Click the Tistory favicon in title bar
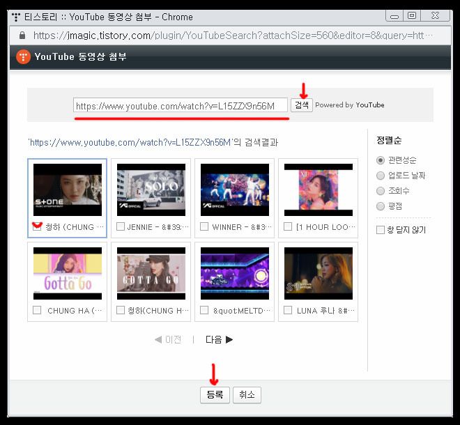This screenshot has width=460, height=425. [x=16, y=17]
